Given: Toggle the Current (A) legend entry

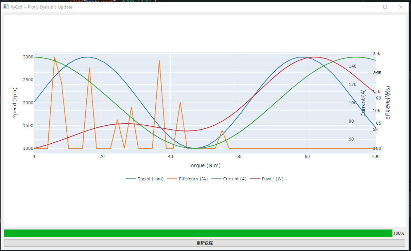Looking at the screenshot, I should [x=235, y=179].
